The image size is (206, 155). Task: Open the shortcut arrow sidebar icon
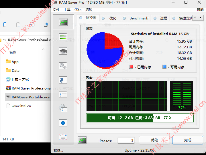point(63,80)
